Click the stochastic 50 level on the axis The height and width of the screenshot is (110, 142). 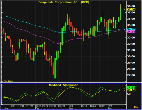pos(129,94)
